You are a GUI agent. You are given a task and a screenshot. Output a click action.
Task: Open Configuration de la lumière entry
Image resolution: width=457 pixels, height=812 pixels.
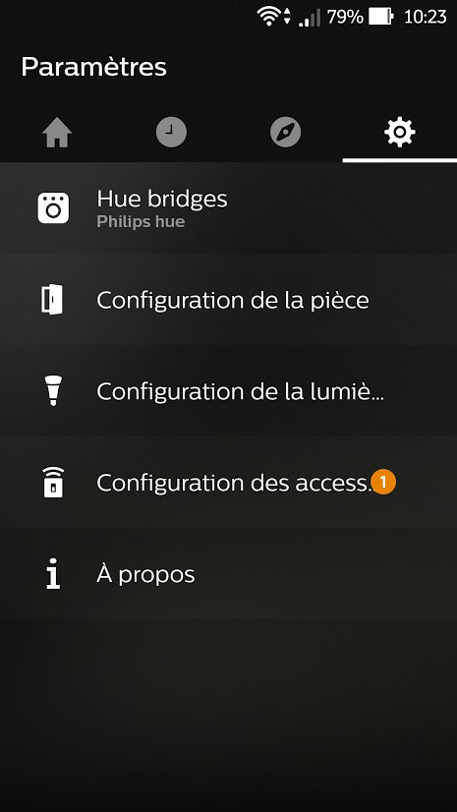click(x=228, y=391)
